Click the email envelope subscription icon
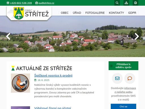Image resolution: width=145 pixels, height=109 pixels. click(117, 78)
